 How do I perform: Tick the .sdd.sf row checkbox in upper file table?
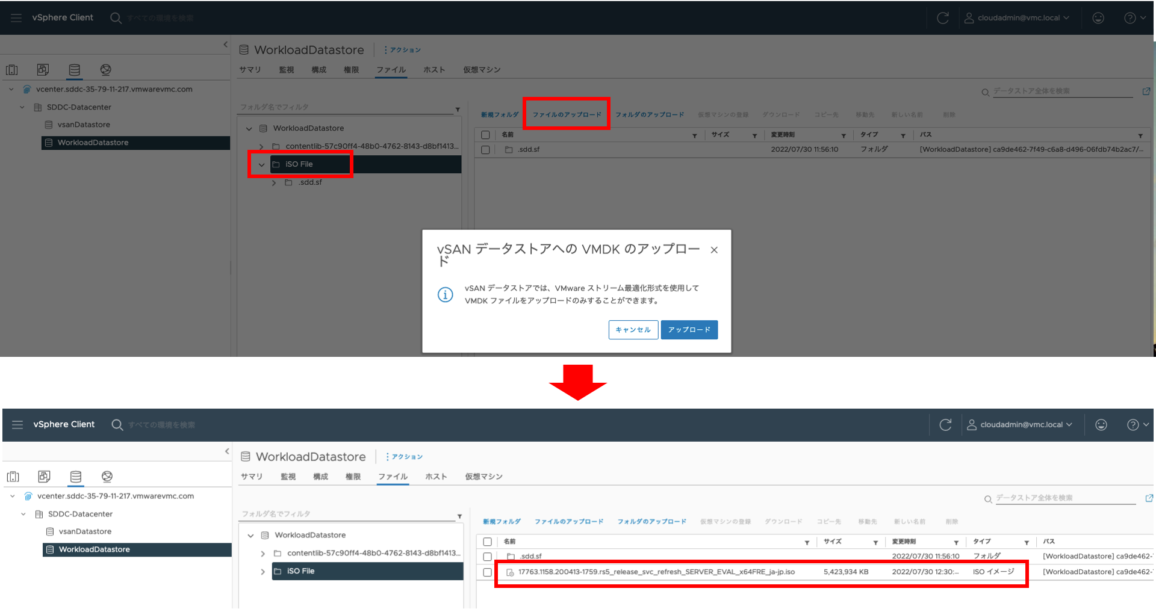tap(485, 149)
